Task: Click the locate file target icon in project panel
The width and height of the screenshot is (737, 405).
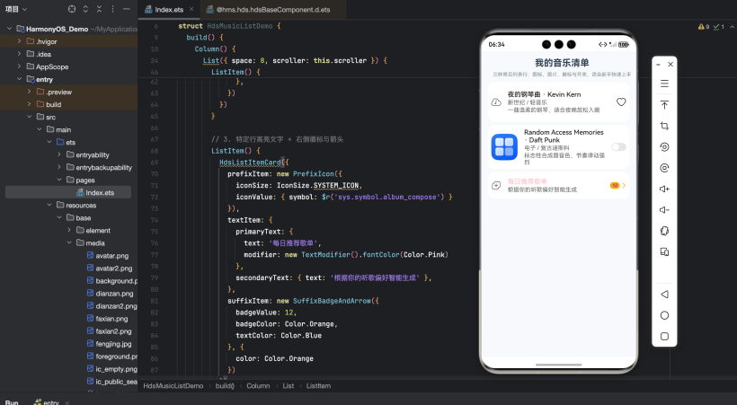Action: point(72,9)
